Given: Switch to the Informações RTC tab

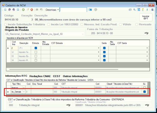Looking at the screenshot, I should (x=16, y=76).
